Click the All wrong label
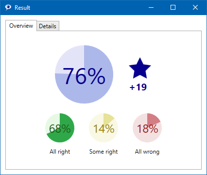The width and height of the screenshot is (207, 175). tap(147, 152)
